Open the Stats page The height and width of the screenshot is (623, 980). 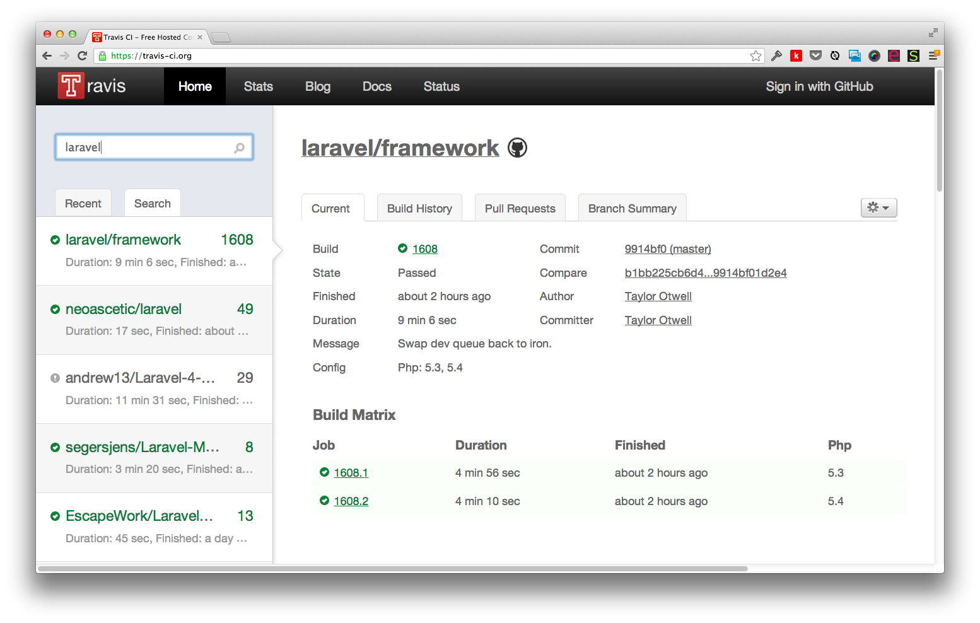click(x=258, y=86)
